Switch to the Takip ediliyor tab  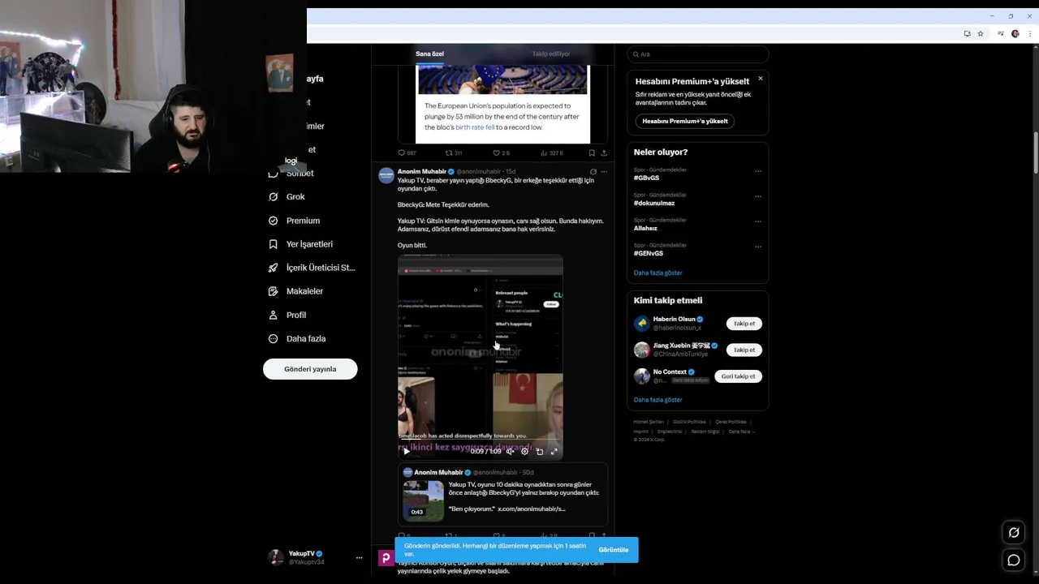tap(551, 54)
